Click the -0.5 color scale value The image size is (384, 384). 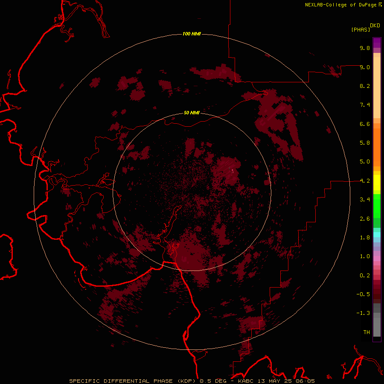(363, 294)
